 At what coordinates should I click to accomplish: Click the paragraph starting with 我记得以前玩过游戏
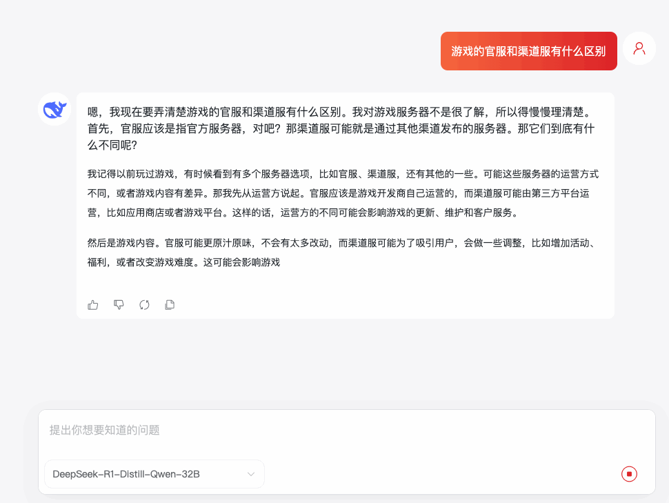pyautogui.click(x=343, y=193)
